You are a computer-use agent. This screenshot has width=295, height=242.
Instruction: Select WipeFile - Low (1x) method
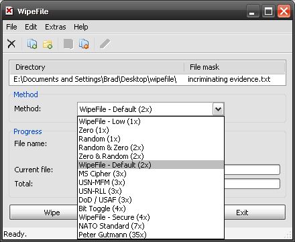[150, 121]
